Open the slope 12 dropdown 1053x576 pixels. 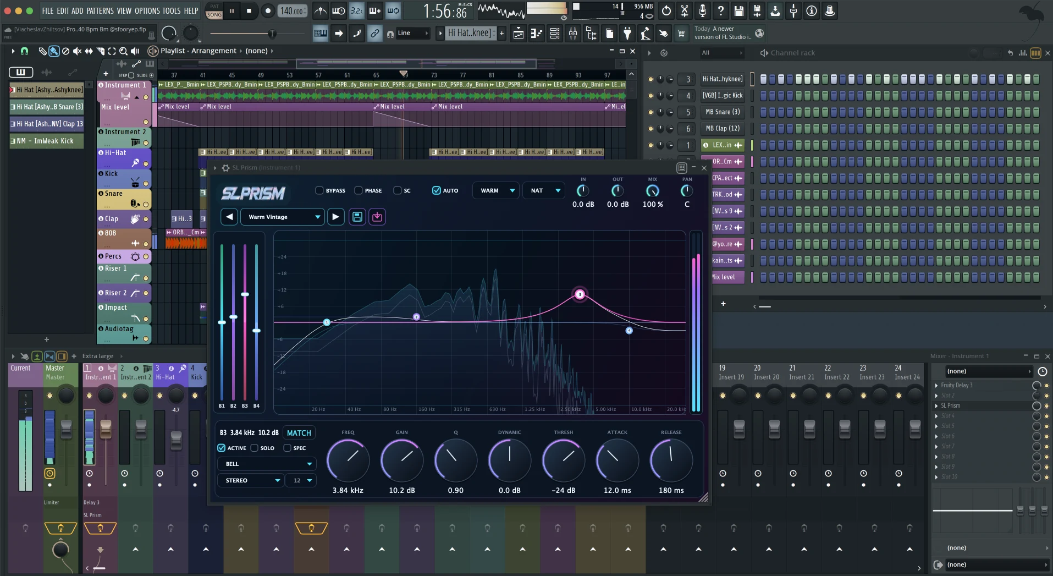[302, 480]
